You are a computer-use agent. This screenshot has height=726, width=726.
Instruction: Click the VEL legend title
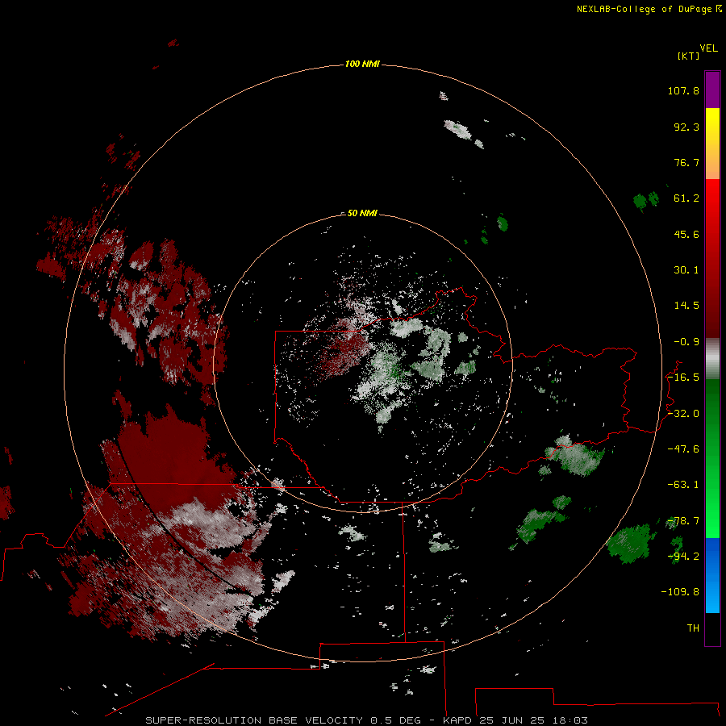(x=708, y=48)
